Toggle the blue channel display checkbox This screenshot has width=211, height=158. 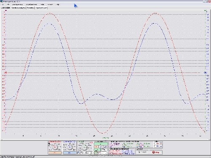point(155,146)
